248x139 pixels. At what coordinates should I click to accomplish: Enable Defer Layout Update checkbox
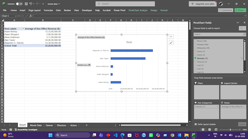click(195, 124)
